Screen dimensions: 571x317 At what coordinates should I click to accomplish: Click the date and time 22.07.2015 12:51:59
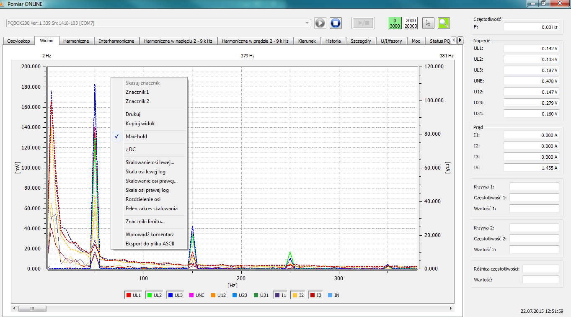point(542,311)
